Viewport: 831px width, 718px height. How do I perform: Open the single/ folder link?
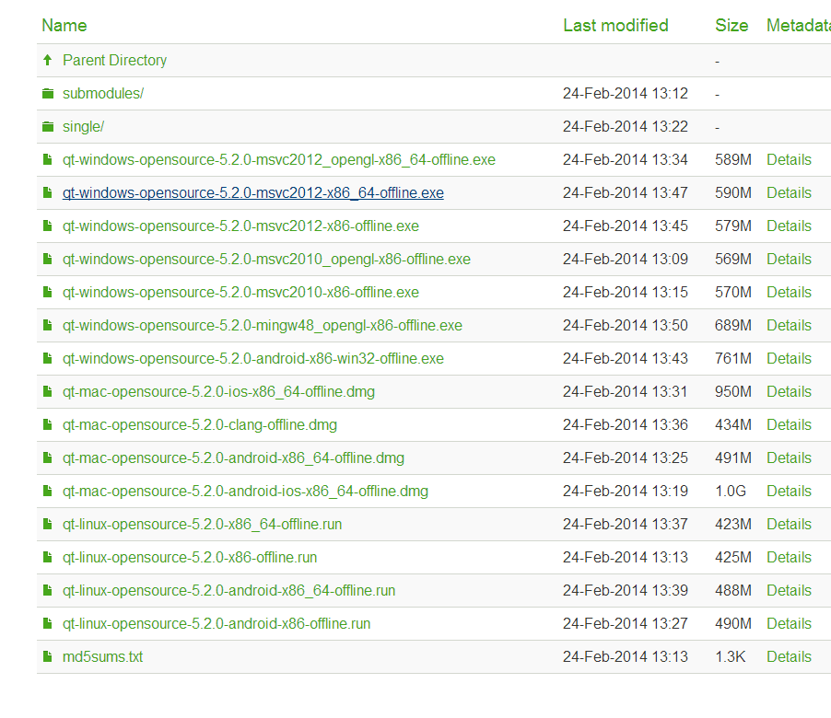coord(83,126)
